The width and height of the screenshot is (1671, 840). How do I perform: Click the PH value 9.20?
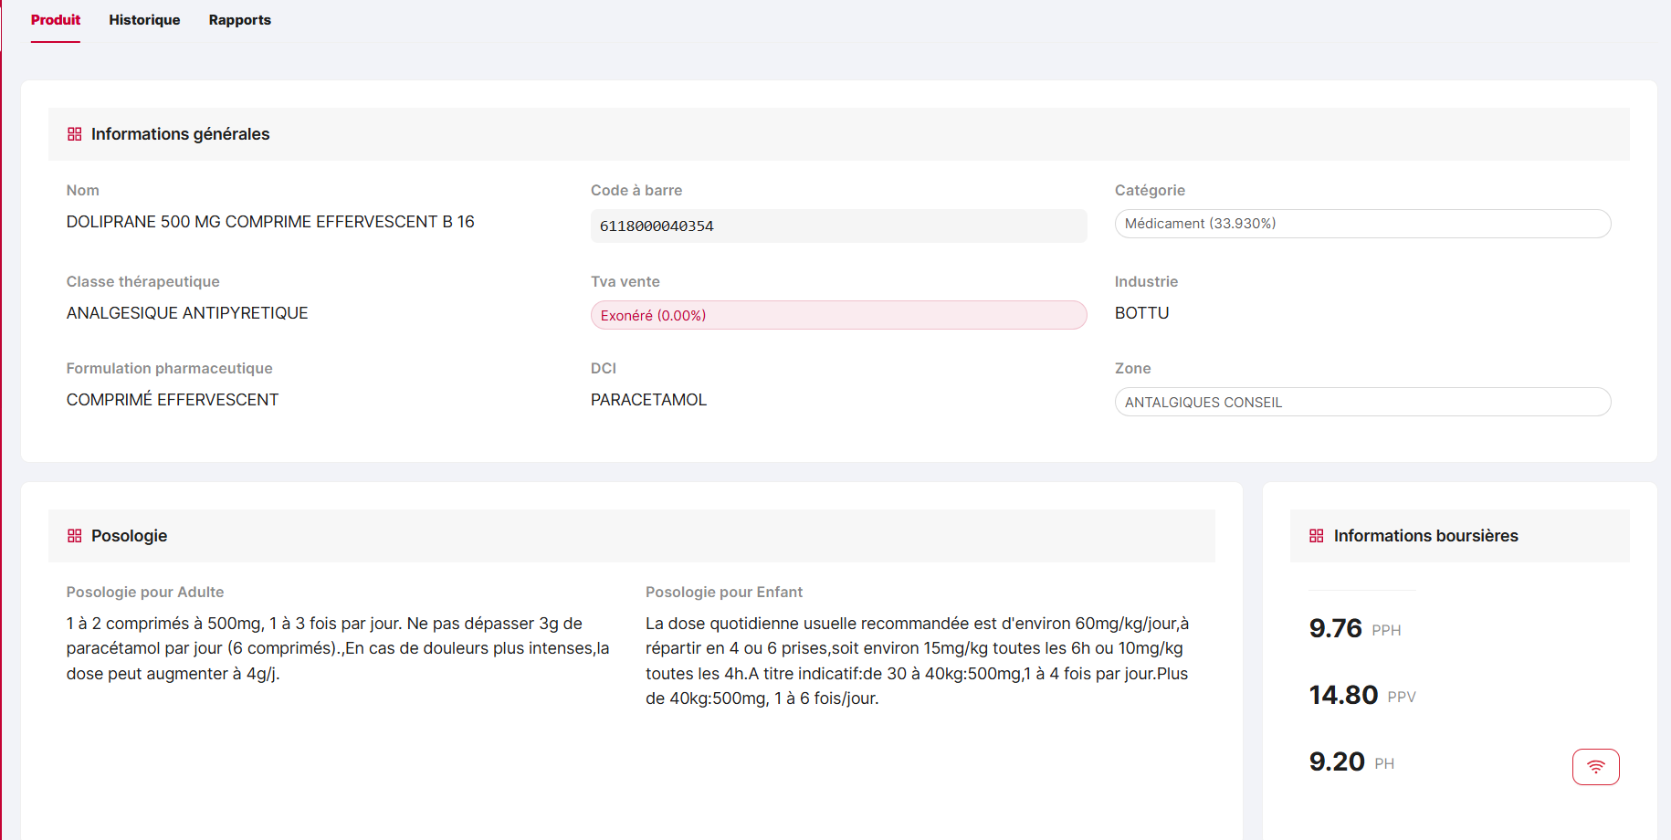point(1337,761)
